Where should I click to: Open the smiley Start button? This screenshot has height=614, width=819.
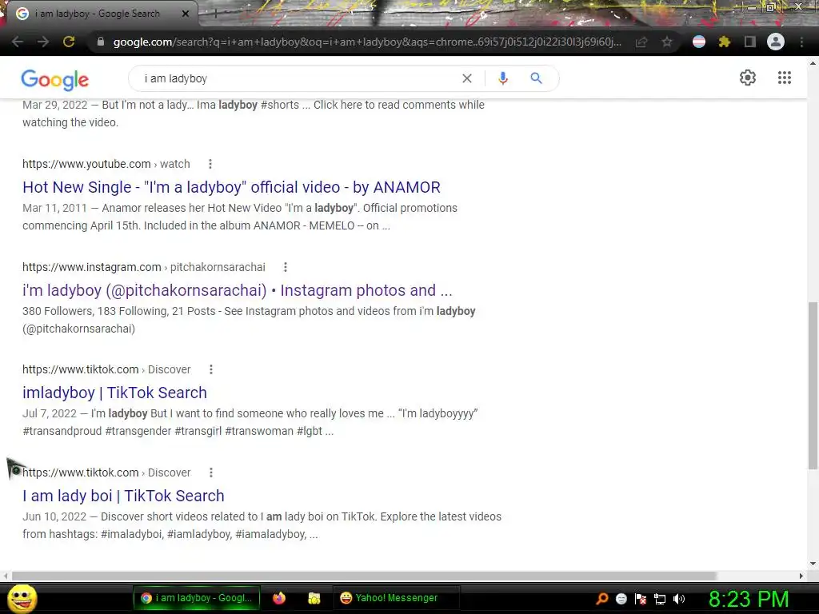(22, 598)
